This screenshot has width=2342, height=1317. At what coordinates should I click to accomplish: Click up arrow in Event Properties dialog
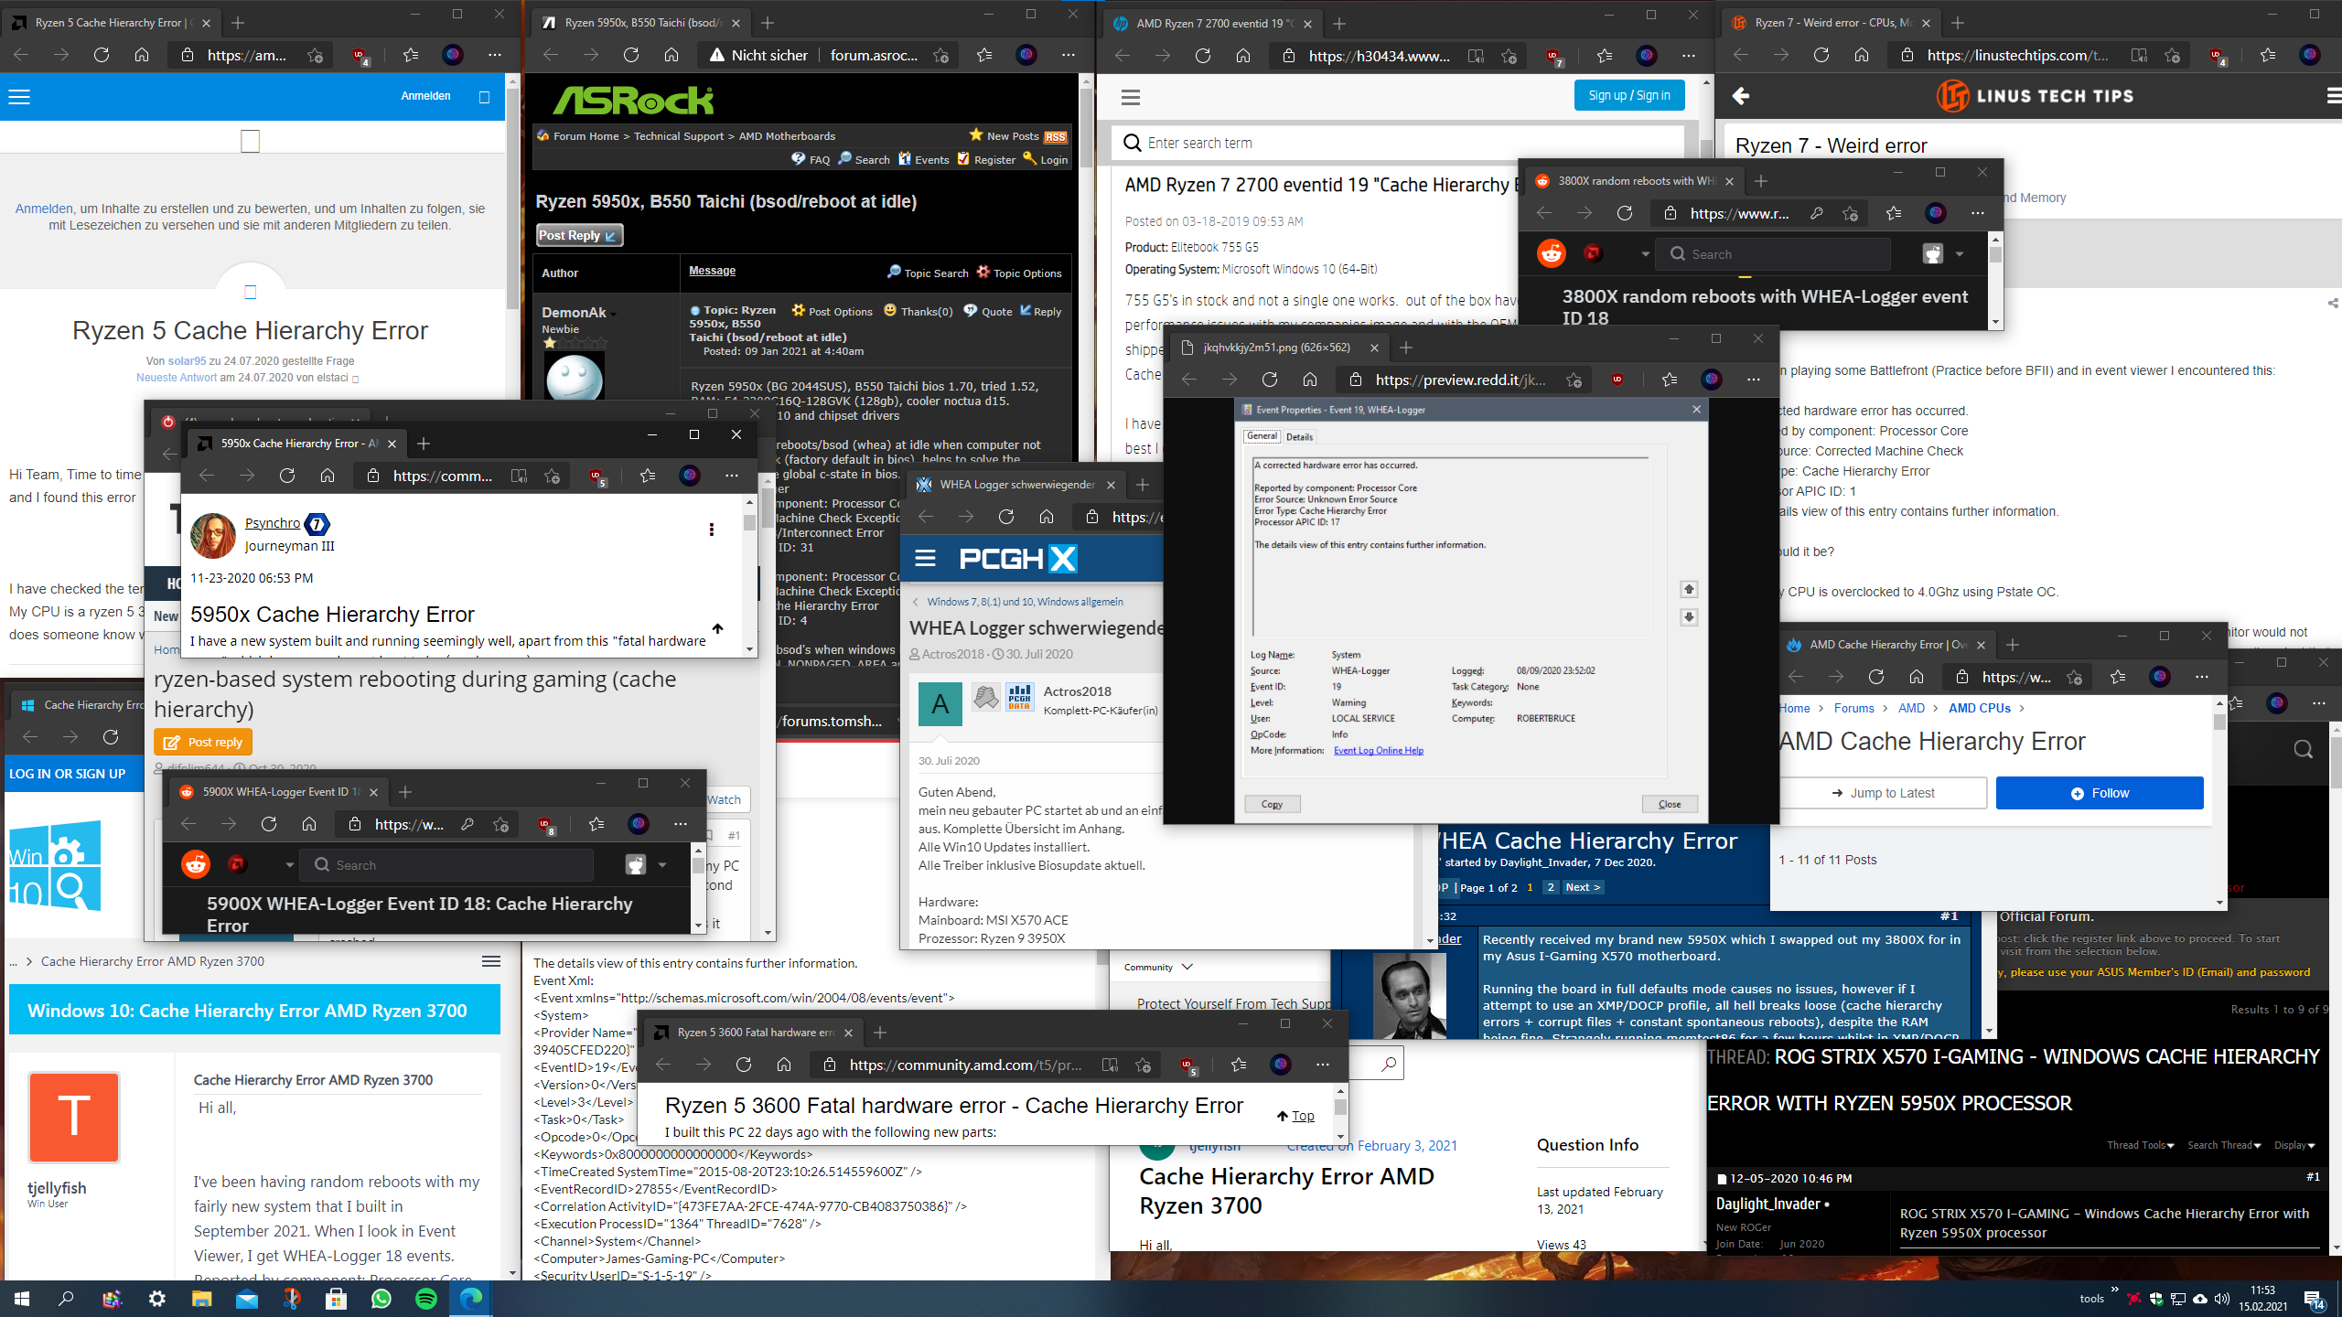tap(1689, 589)
